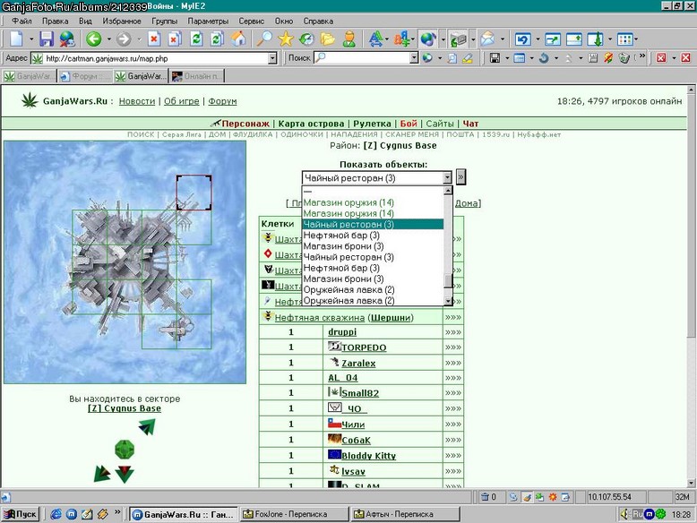Viewport: 697px width, 523px height.
Task: Click the dropdown list scrollbar down arrow
Action: pos(448,301)
